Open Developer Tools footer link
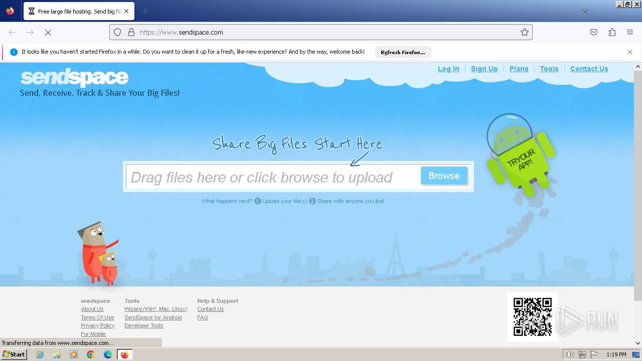 pos(144,325)
